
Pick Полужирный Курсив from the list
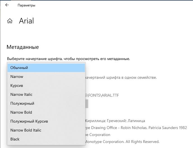click(x=46, y=121)
